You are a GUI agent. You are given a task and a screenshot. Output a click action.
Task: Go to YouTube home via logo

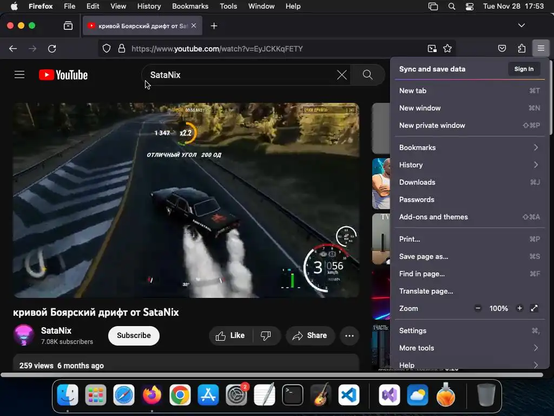coord(63,75)
